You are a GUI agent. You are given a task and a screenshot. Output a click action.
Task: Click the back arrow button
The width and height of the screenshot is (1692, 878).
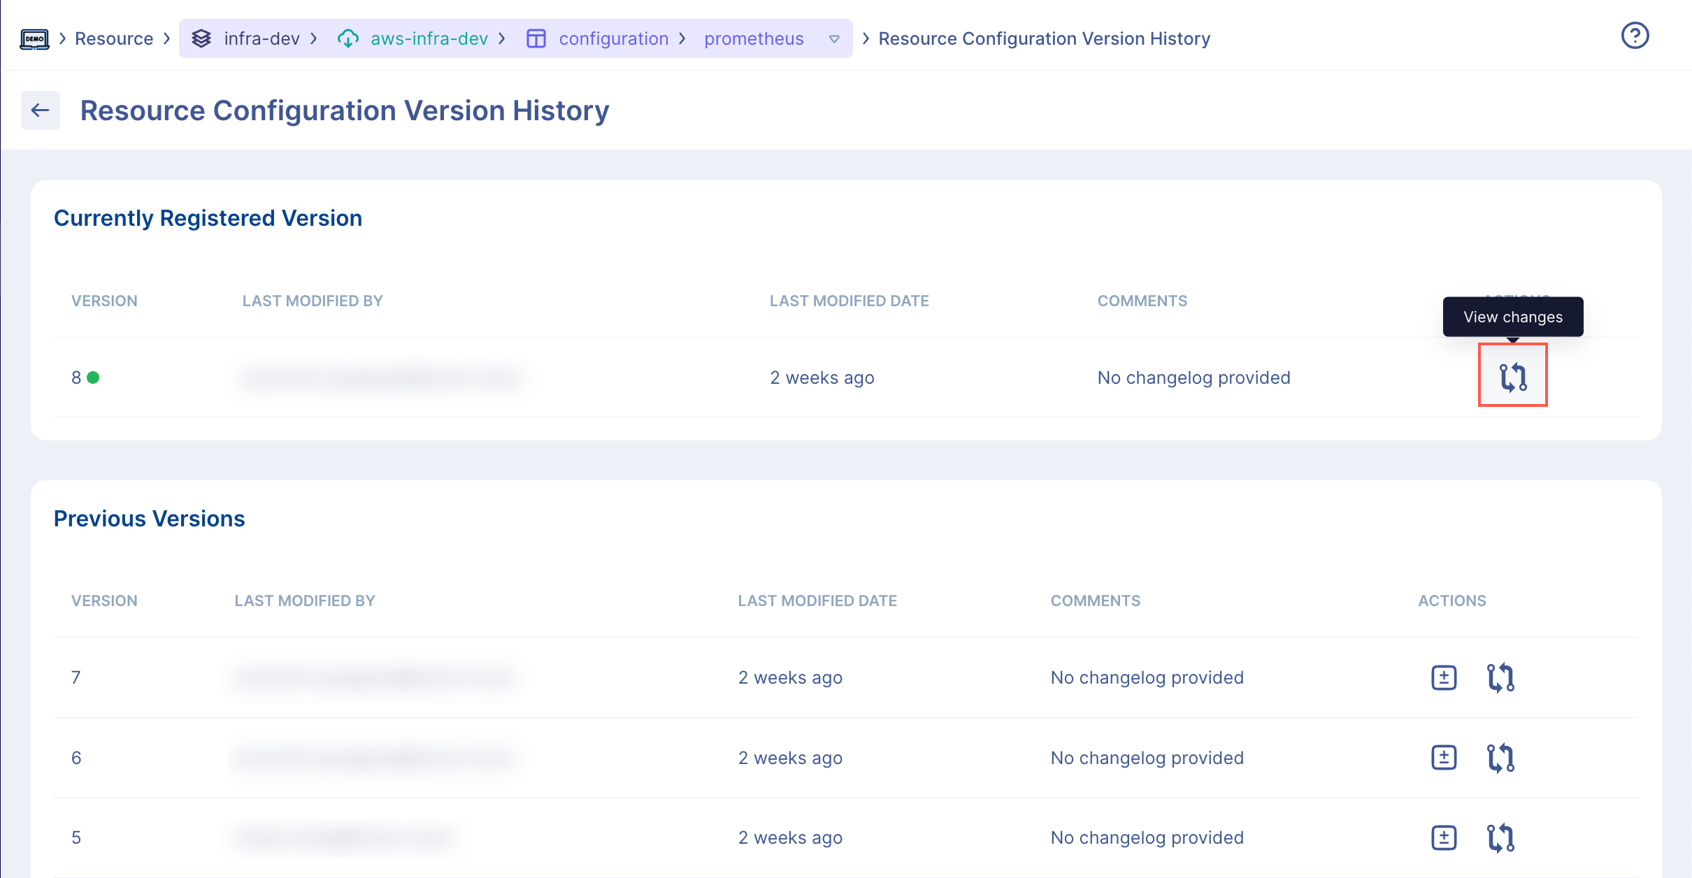pyautogui.click(x=41, y=110)
